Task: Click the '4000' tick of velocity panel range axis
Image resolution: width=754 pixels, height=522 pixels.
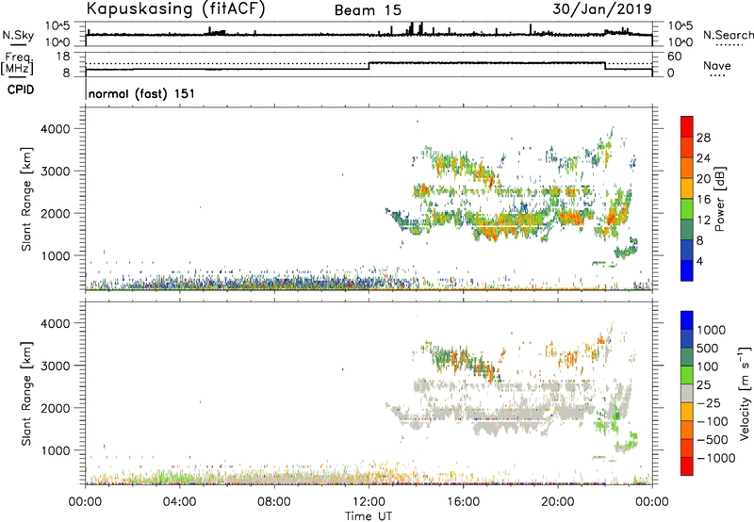Action: [56, 323]
